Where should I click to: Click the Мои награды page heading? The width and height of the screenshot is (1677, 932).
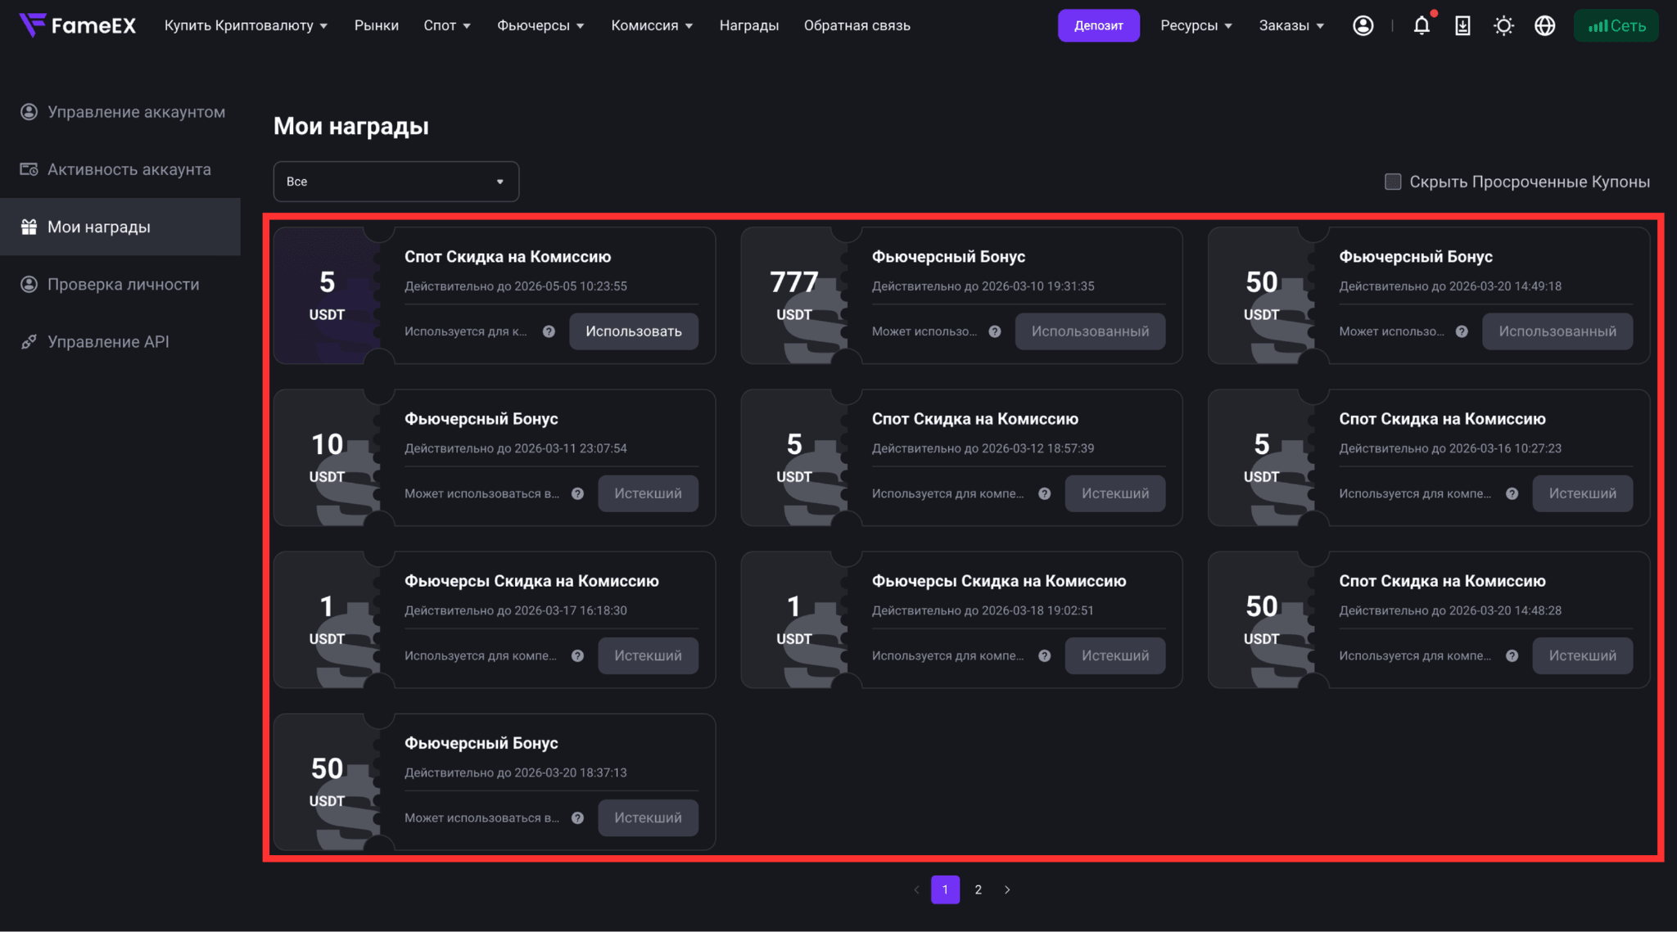click(350, 126)
